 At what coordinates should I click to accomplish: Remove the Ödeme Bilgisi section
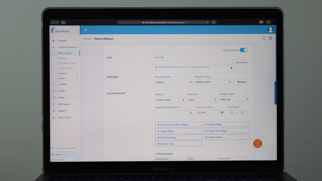[157, 154]
